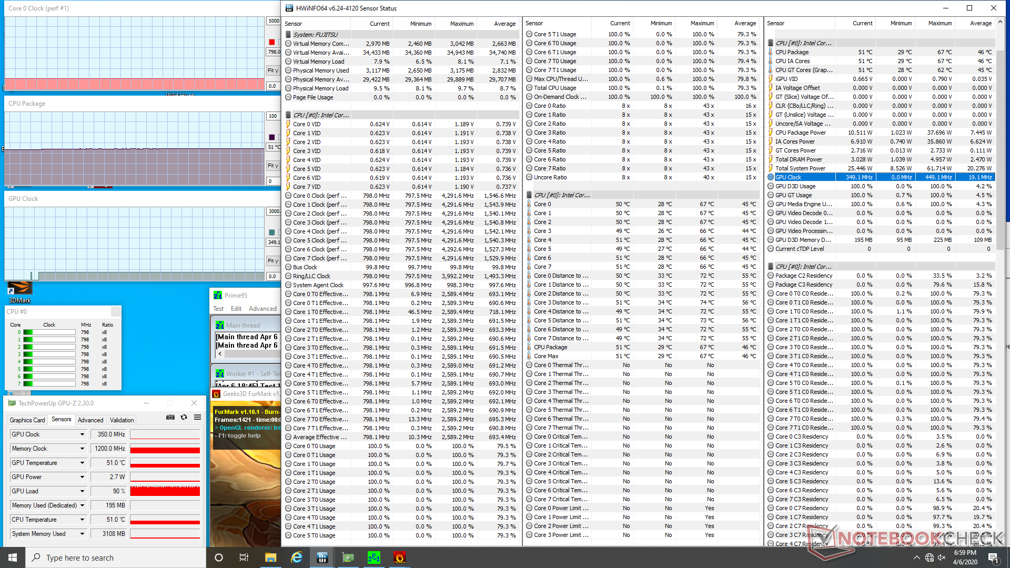The image size is (1010, 568).
Task: Open the Prime95 Edit menu
Action: click(236, 309)
